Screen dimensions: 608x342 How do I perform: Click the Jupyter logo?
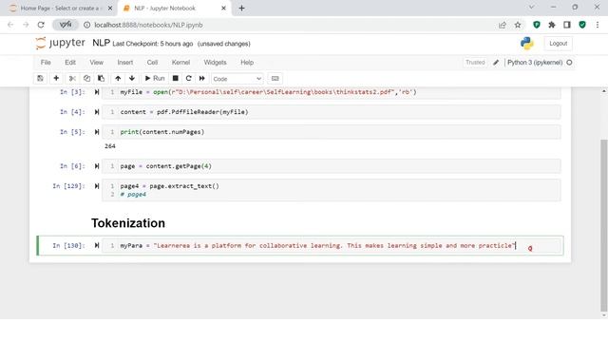coord(60,43)
